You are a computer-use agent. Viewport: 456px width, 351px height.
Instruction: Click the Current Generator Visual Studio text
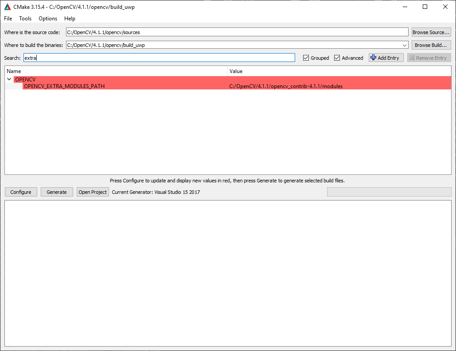156,192
